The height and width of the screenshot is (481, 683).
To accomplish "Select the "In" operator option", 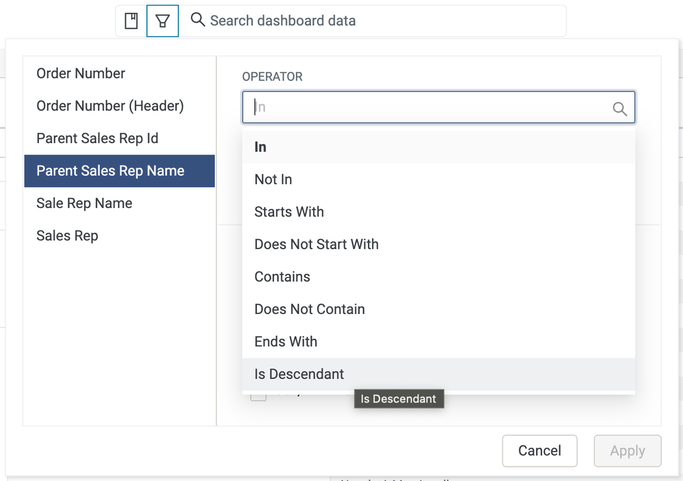I will coord(260,147).
